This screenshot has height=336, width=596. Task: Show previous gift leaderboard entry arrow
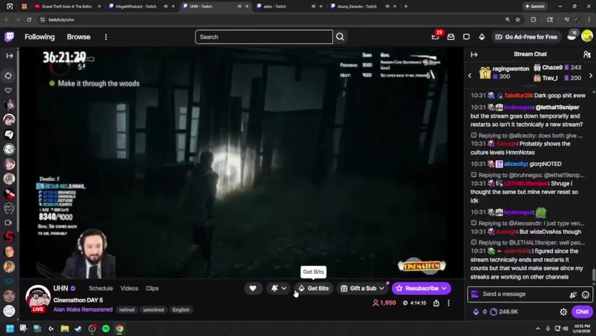[470, 76]
